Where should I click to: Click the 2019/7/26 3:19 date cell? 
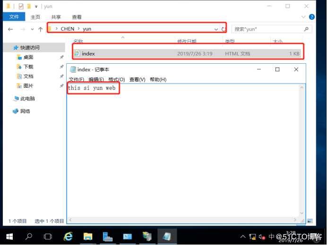click(x=195, y=54)
